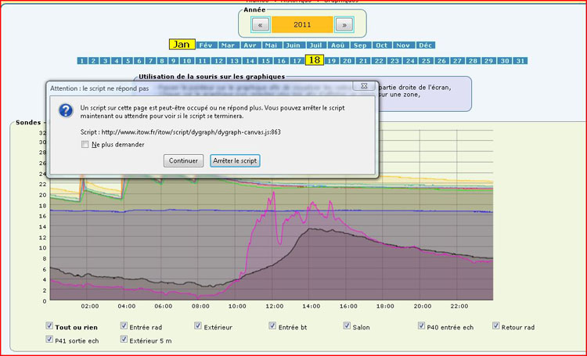Click the 'Arrêter le script' button
587x356 pixels.
(235, 160)
